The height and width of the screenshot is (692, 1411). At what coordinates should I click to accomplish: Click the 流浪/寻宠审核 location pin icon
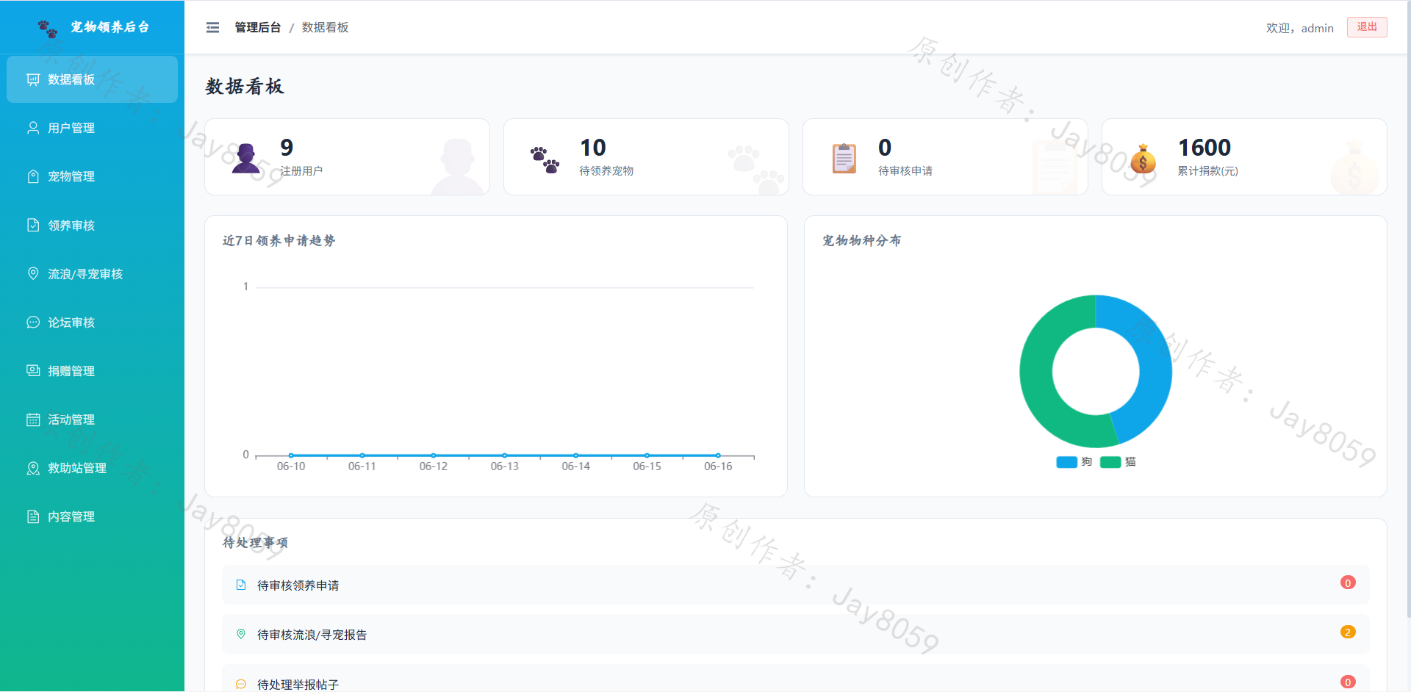[33, 273]
